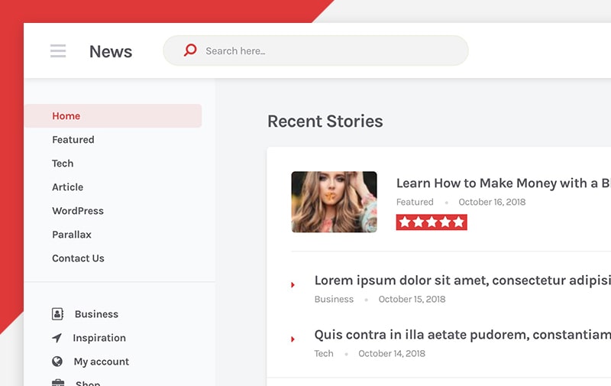
Task: Open the Shop sidebar link
Action: pyautogui.click(x=88, y=383)
